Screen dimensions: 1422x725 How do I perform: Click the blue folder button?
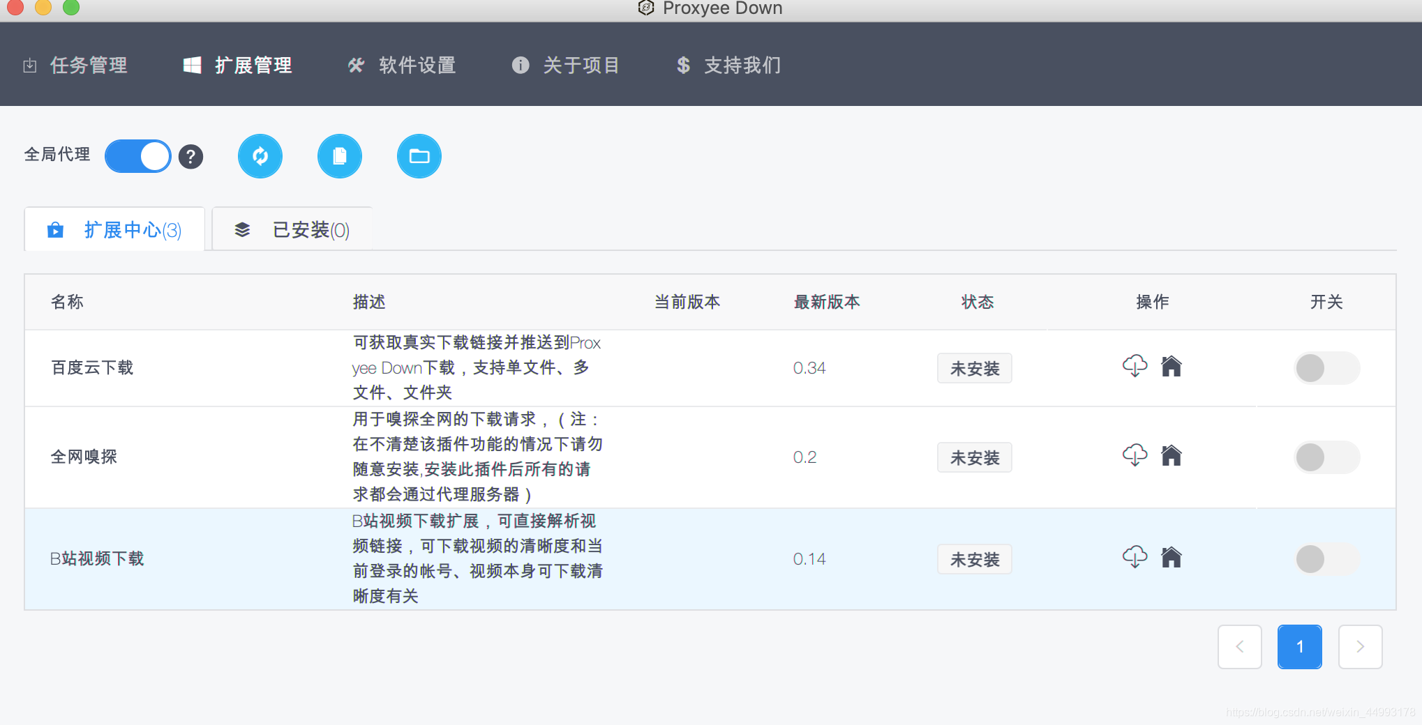[x=419, y=156]
